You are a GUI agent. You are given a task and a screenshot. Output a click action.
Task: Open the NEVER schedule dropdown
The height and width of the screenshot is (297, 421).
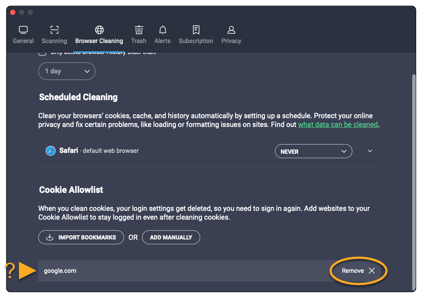[313, 151]
